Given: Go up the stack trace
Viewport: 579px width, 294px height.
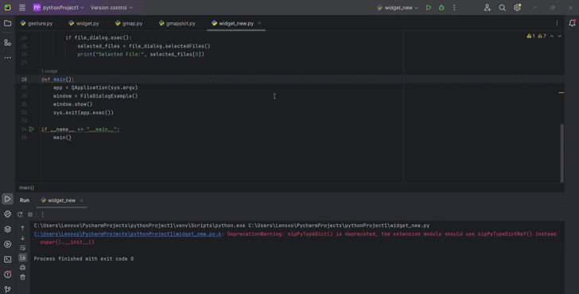Looking at the screenshot, I should [x=22, y=228].
